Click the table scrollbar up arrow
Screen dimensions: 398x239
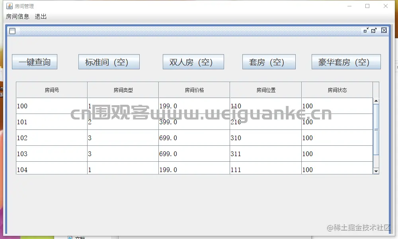(376, 101)
